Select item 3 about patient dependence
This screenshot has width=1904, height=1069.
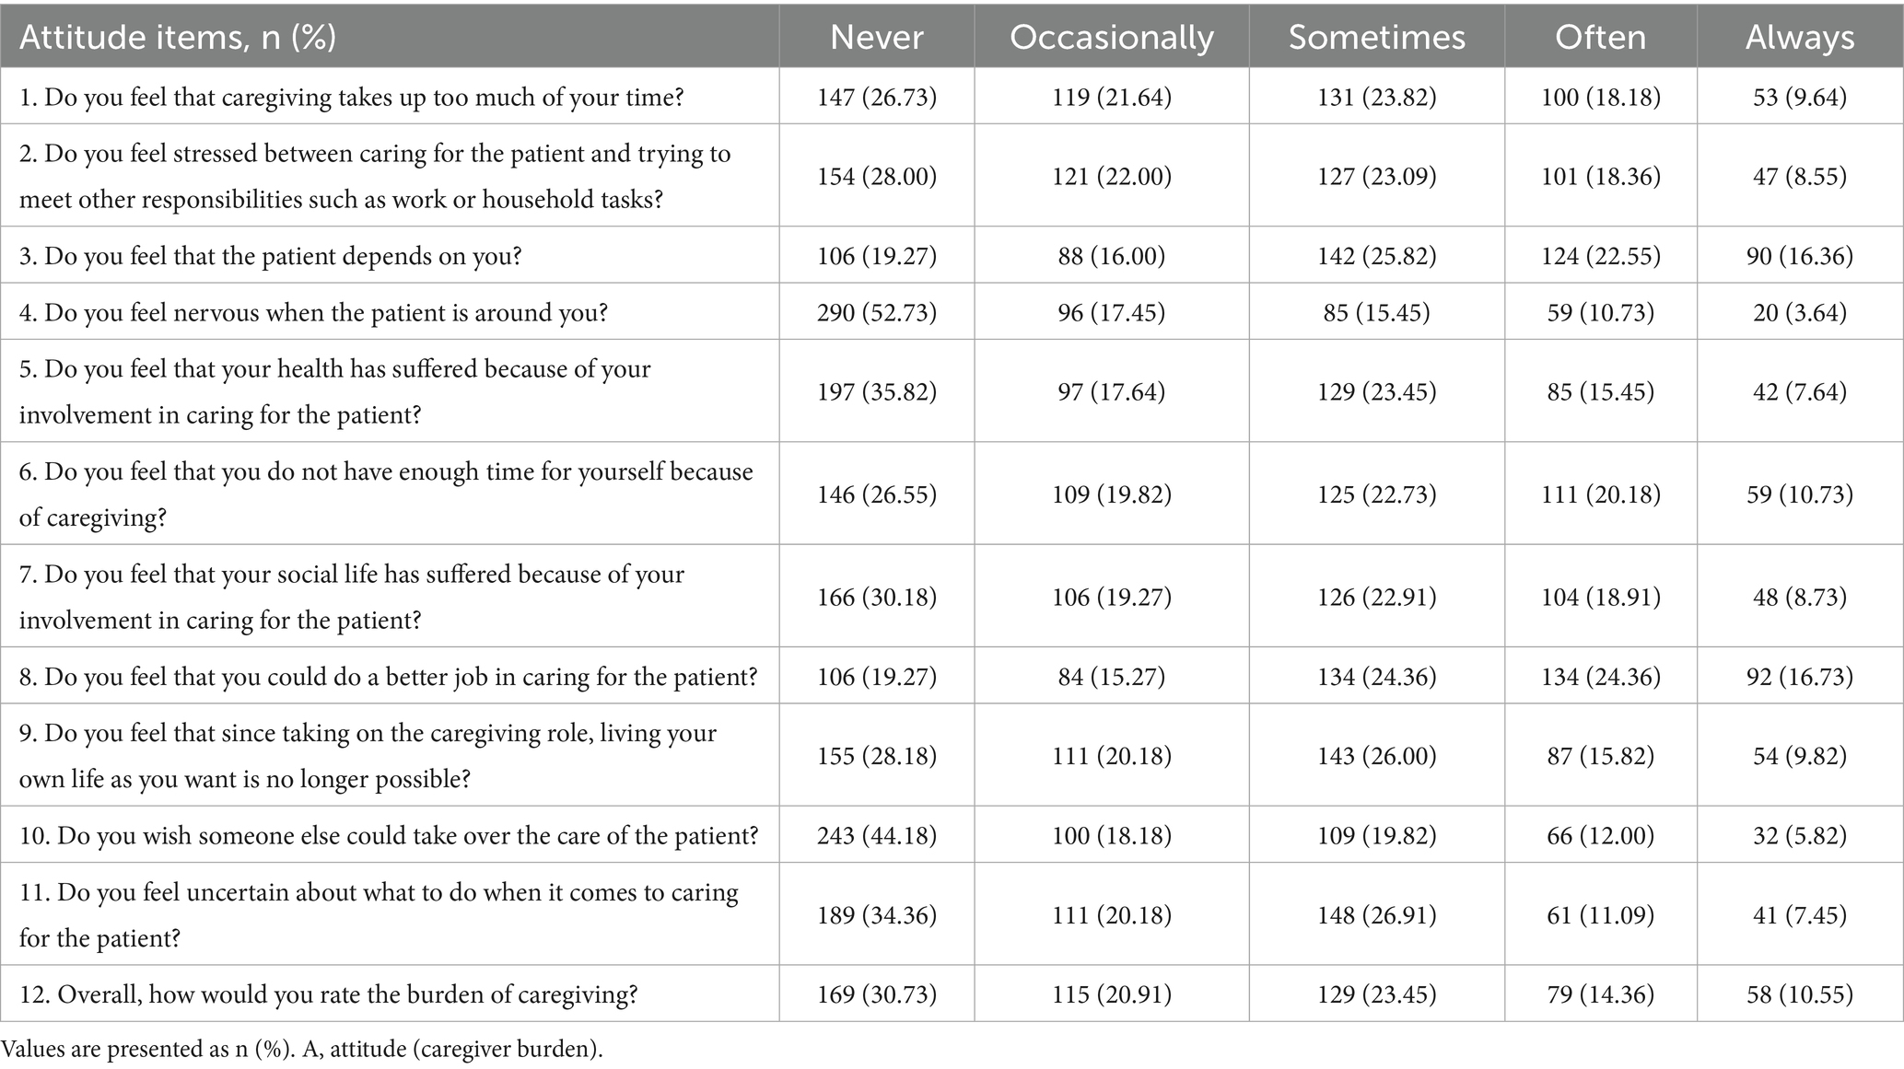click(x=271, y=255)
